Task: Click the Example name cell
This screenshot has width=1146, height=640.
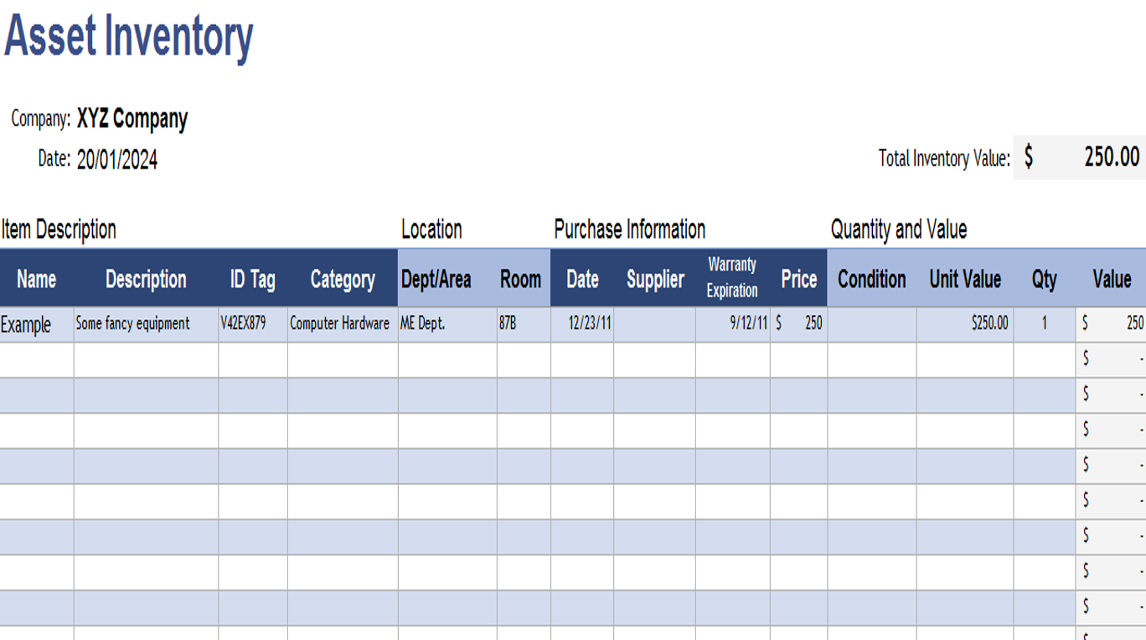Action: pyautogui.click(x=37, y=324)
